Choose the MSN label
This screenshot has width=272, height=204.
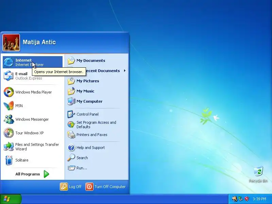click(19, 106)
